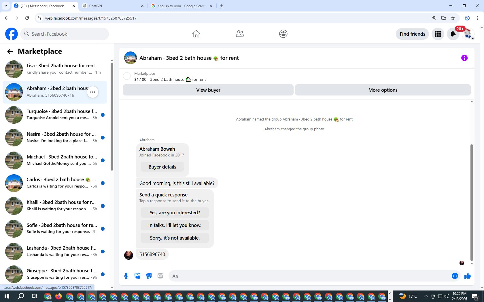This screenshot has height=302, width=484.
Task: Open the browser zoom magnifier icon
Action: tap(434, 18)
